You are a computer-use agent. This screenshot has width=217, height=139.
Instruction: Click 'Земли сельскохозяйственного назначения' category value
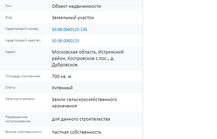[84, 103]
